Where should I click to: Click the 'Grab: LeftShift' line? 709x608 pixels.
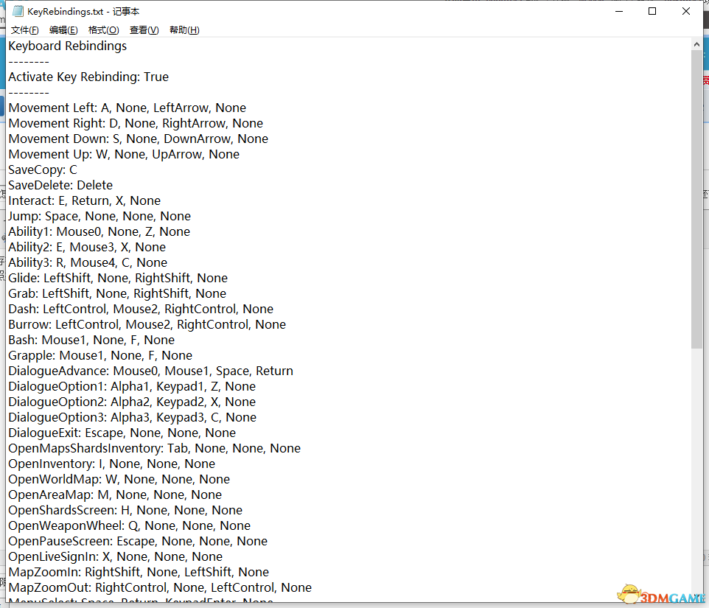tap(117, 293)
